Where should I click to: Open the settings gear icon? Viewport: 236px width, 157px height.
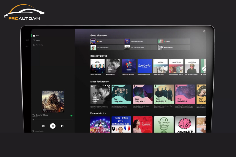pos(204,32)
